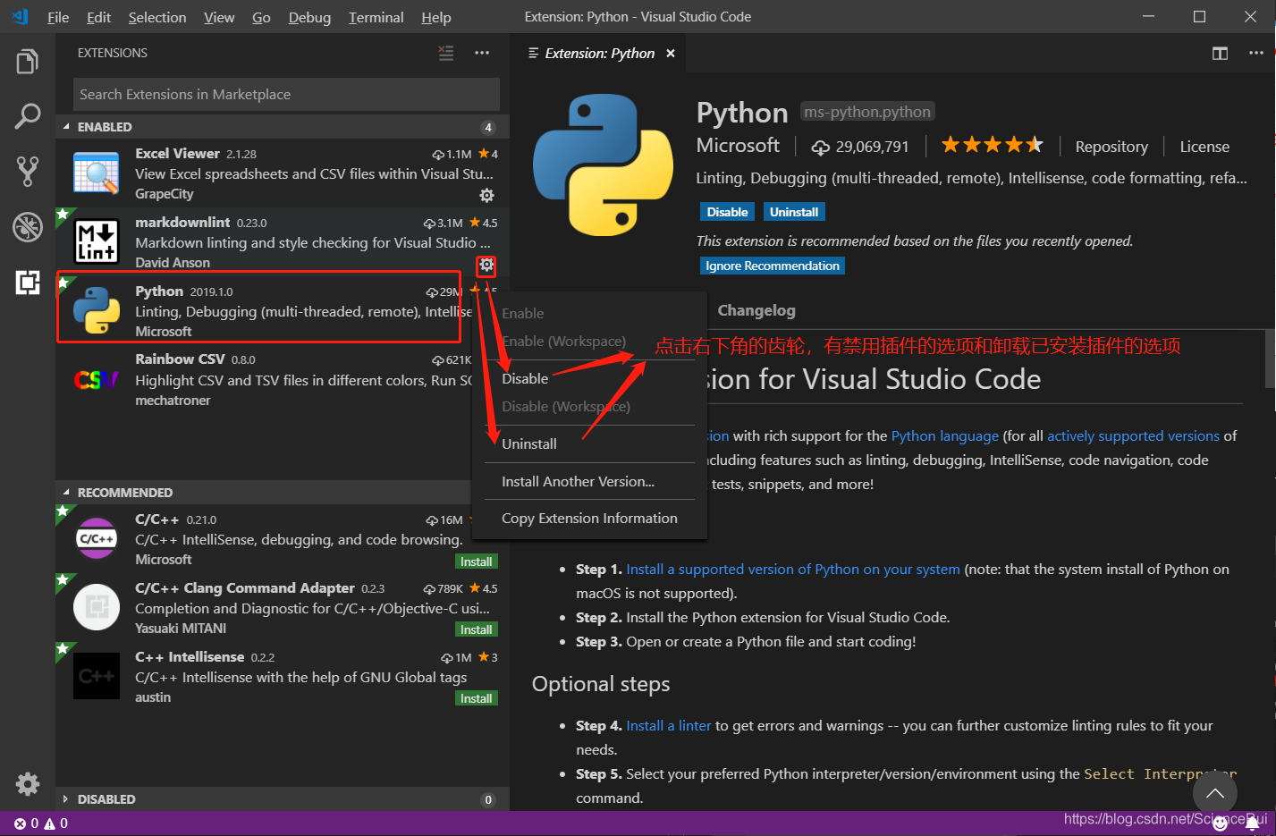Open the Edit menu
This screenshot has height=836, width=1276.
[99, 17]
